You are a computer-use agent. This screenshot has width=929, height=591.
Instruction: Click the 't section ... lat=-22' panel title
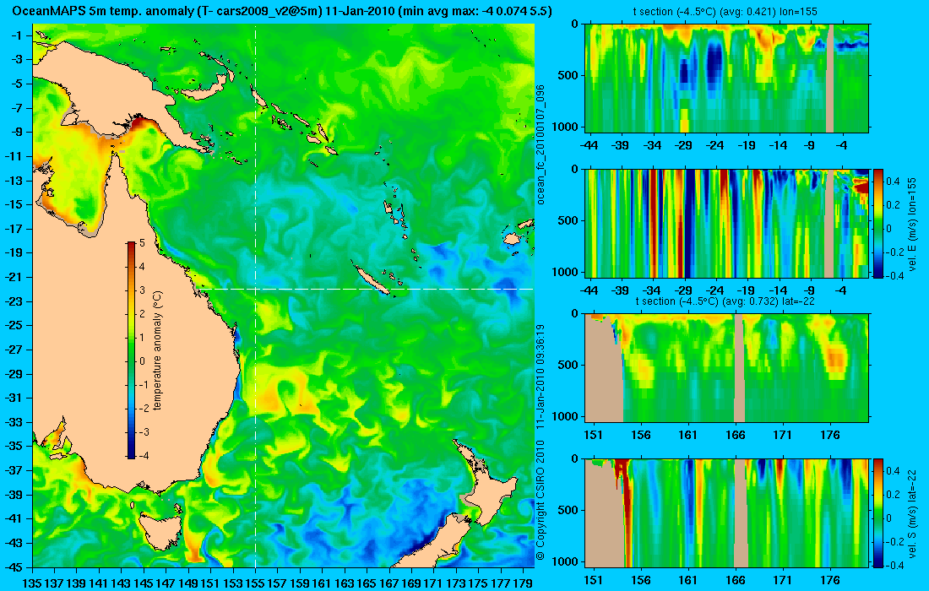[726, 301]
